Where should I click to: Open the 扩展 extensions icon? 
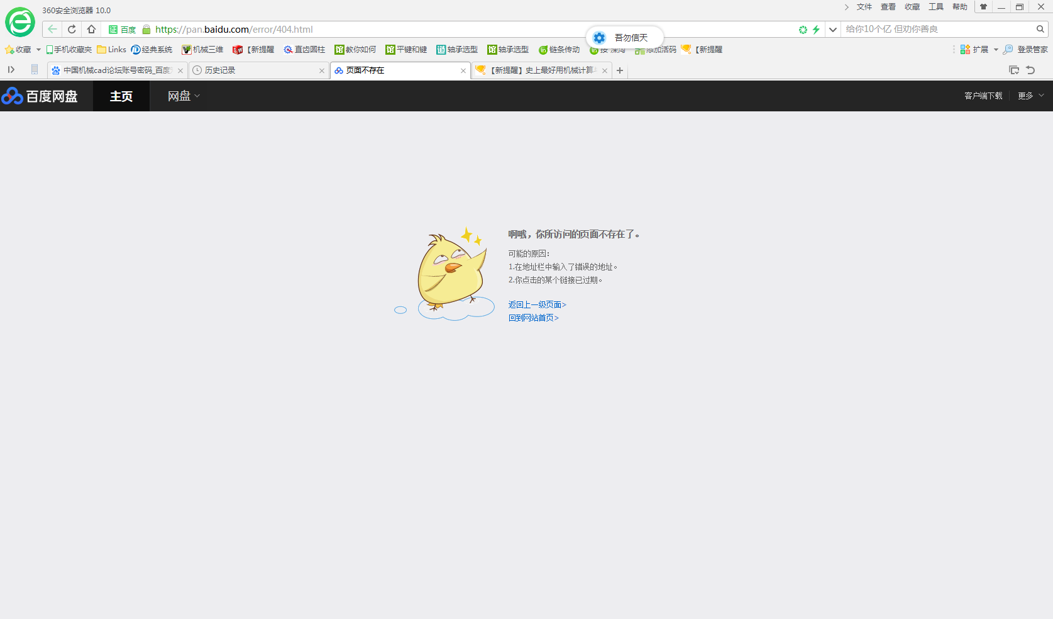point(974,50)
